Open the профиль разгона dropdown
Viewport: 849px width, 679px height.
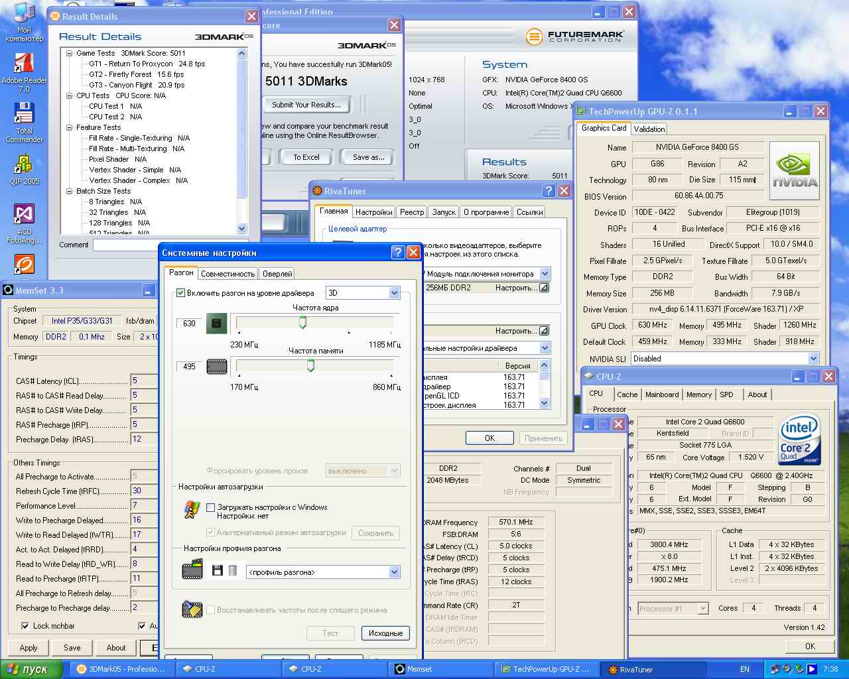click(394, 572)
